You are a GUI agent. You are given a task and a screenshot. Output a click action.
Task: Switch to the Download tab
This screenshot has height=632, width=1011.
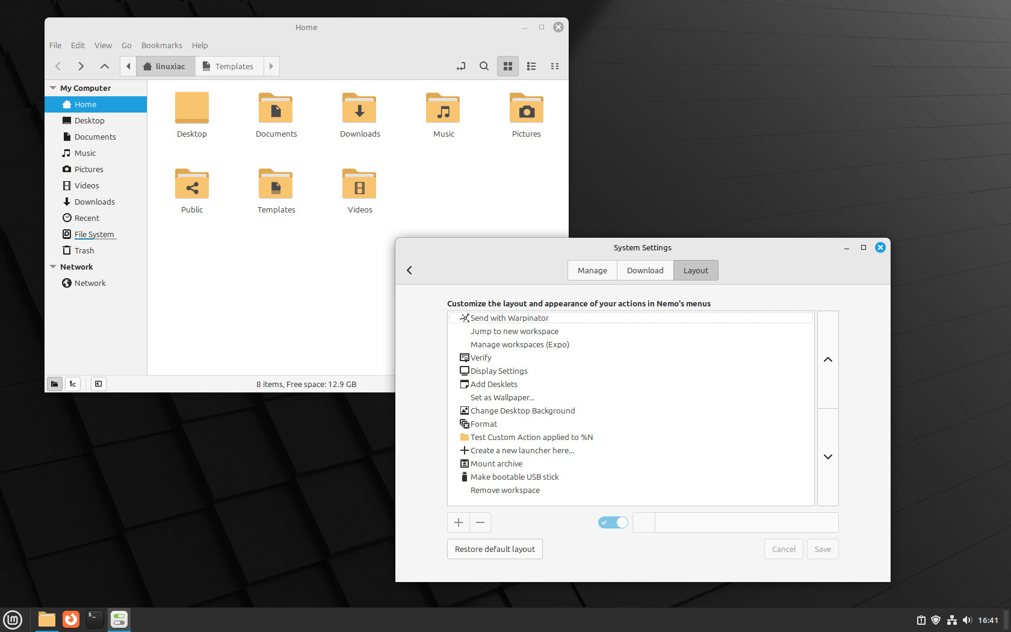(645, 270)
